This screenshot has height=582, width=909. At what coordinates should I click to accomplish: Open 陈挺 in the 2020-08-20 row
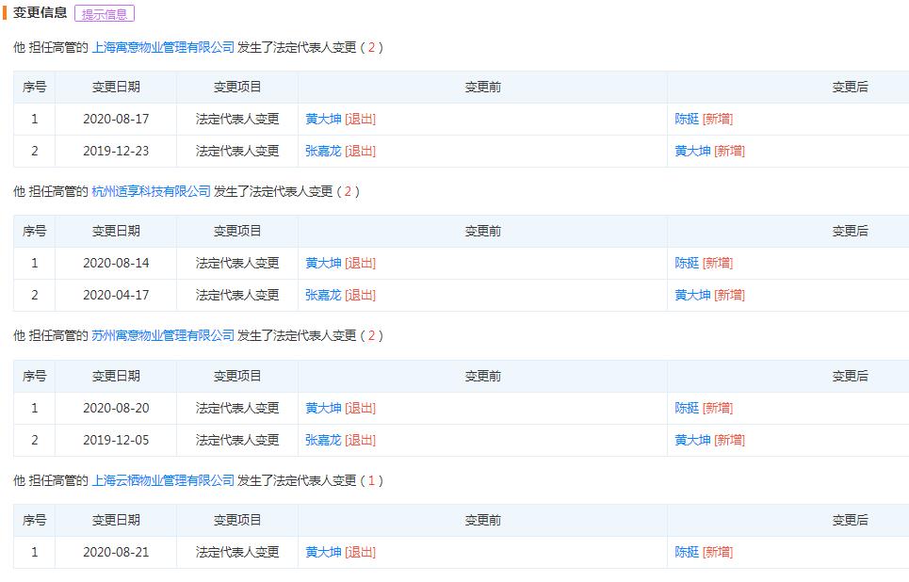(687, 408)
